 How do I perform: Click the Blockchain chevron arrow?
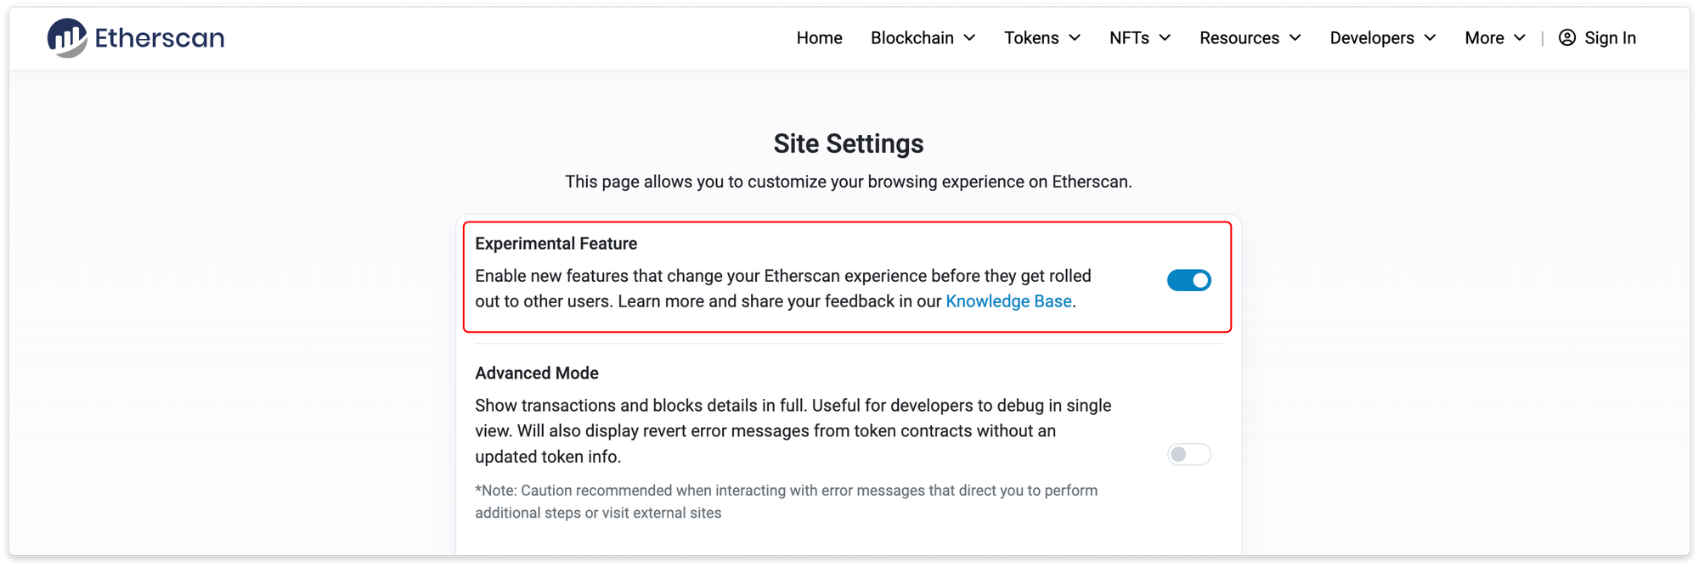click(x=970, y=38)
